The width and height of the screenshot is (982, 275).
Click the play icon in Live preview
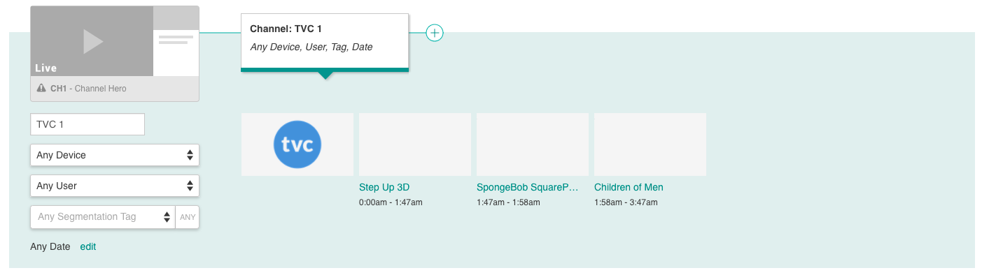93,41
